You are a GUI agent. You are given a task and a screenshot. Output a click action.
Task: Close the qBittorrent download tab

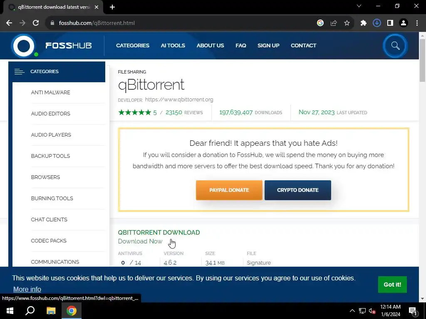point(97,7)
